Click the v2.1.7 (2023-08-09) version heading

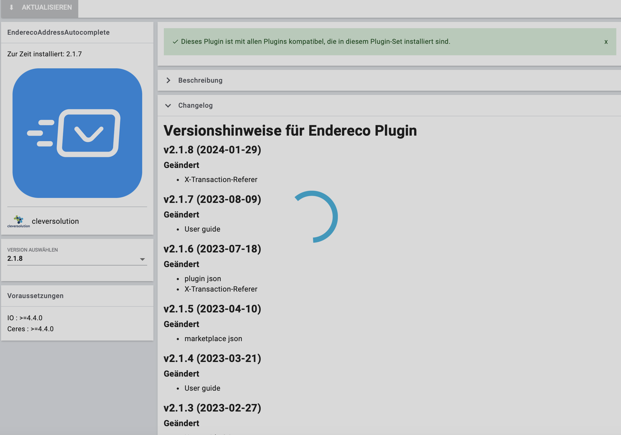(x=212, y=199)
